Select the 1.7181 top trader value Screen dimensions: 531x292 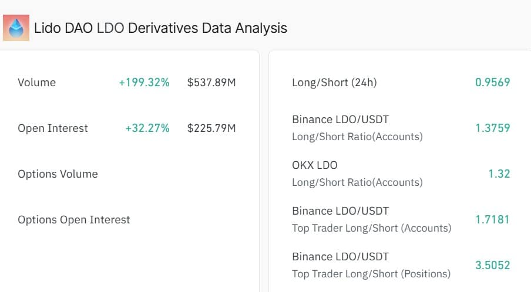click(492, 220)
